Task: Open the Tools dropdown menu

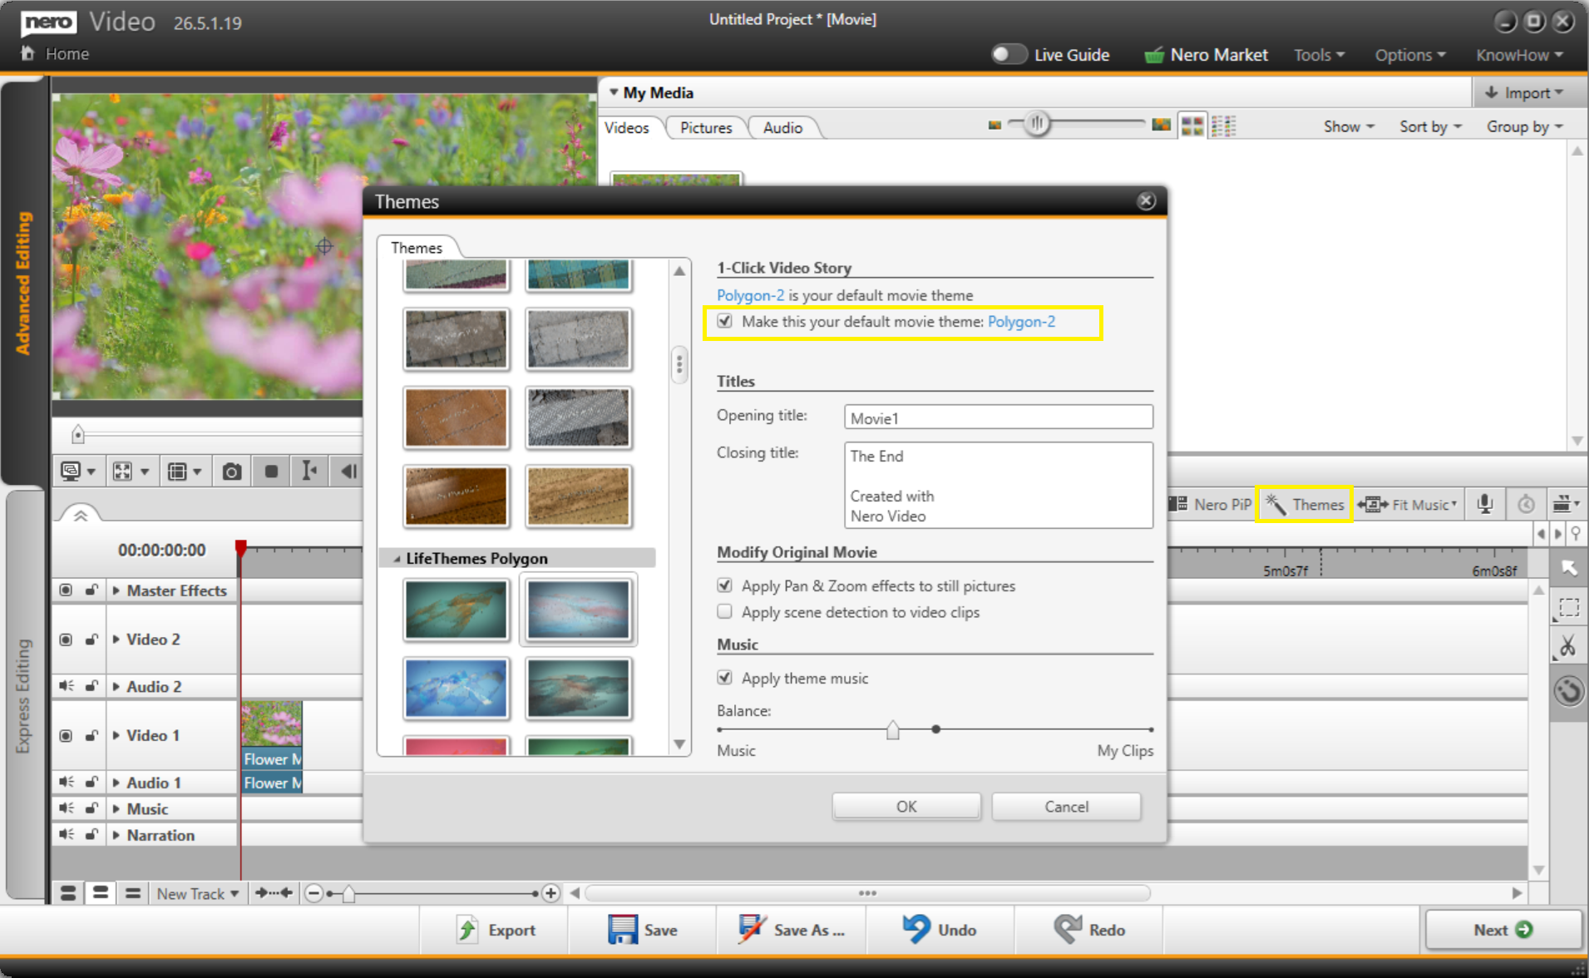Action: pyautogui.click(x=1319, y=55)
